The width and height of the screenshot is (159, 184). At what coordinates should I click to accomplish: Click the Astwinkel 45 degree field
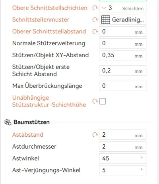(x=122, y=158)
